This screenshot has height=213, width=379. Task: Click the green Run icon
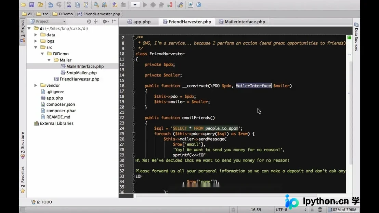[145, 4]
